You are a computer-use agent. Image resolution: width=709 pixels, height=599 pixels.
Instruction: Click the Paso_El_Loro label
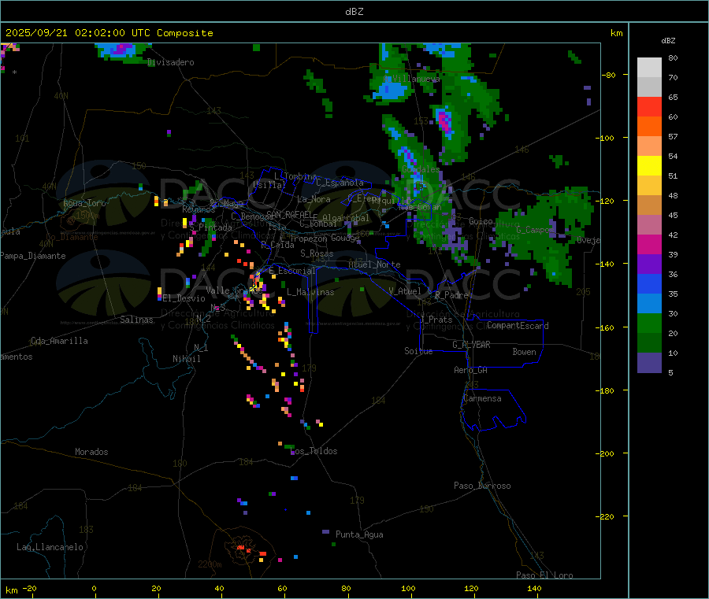click(x=544, y=575)
